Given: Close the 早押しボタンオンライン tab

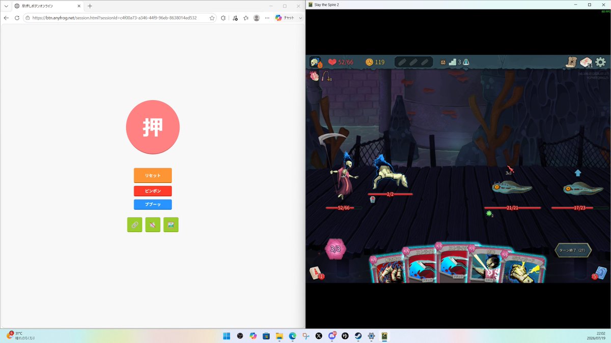Looking at the screenshot, I should coord(78,6).
